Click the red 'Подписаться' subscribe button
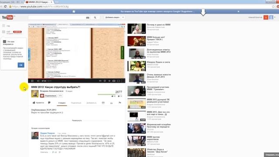The height and width of the screenshot is (157, 279). click(x=48, y=96)
